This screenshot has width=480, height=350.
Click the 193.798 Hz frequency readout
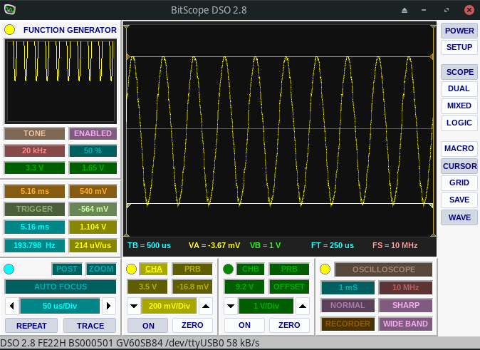[x=35, y=245]
